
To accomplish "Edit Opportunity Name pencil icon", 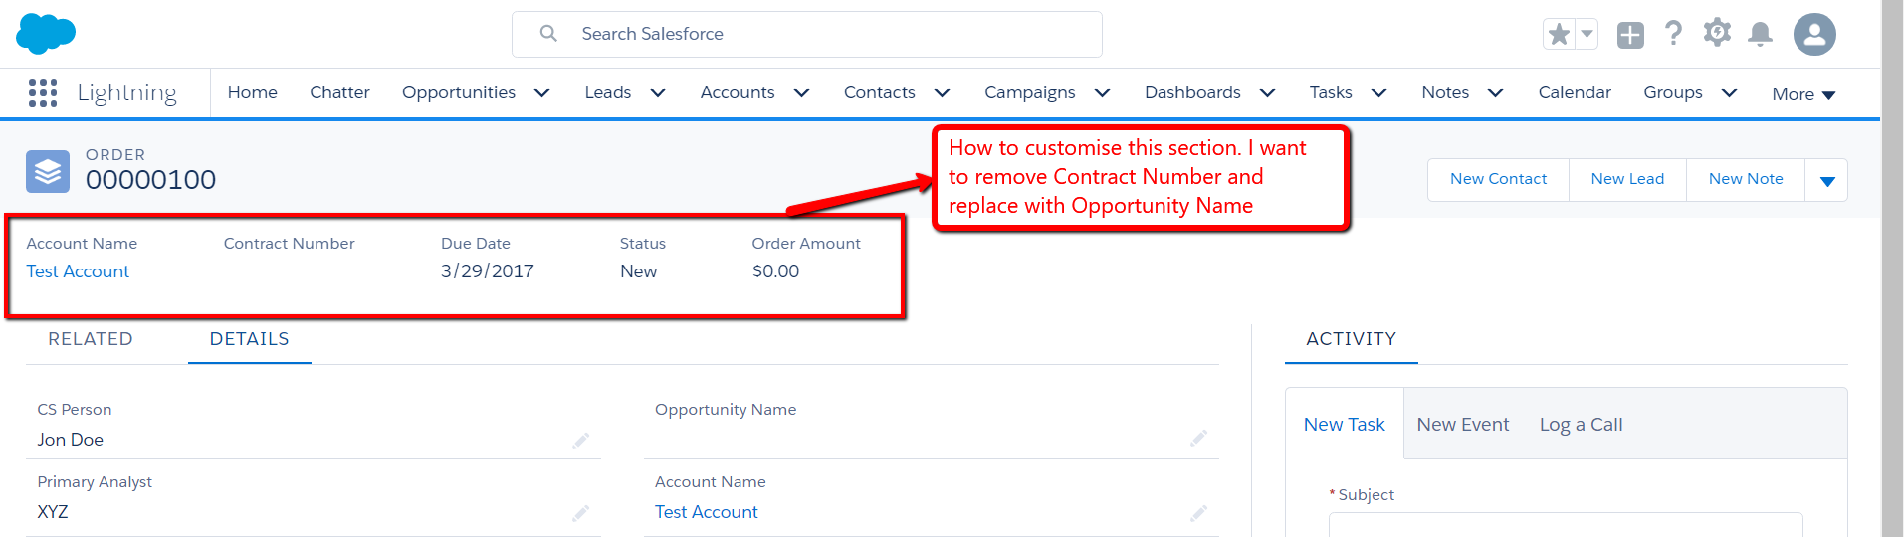I will (1198, 438).
